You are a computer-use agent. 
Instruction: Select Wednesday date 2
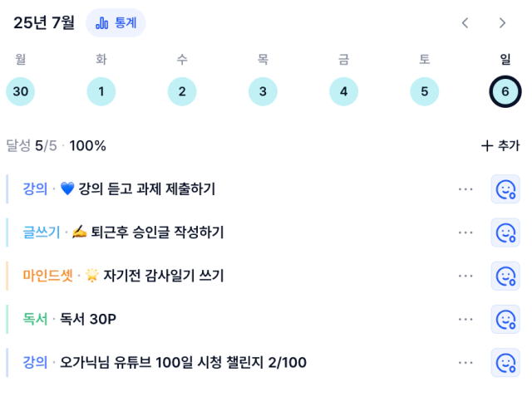(182, 91)
